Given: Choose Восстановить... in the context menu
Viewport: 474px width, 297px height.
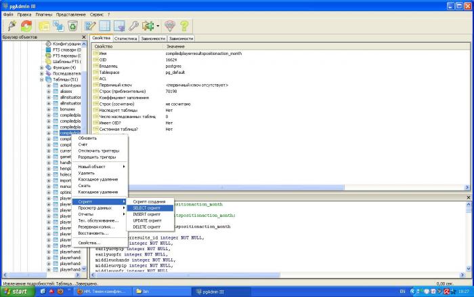Looking at the screenshot, I should [x=100, y=233].
